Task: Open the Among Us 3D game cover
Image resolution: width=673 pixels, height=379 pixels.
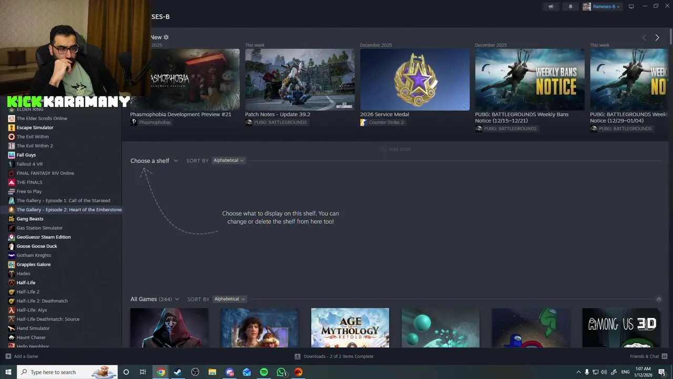Action: pyautogui.click(x=621, y=327)
